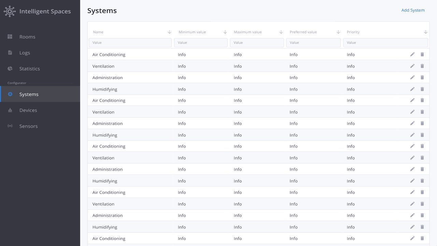
Task: Edit the first Air Conditioning row
Action: tap(412, 54)
